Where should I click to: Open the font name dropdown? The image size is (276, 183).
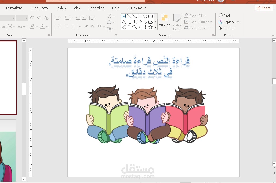coord(13,18)
